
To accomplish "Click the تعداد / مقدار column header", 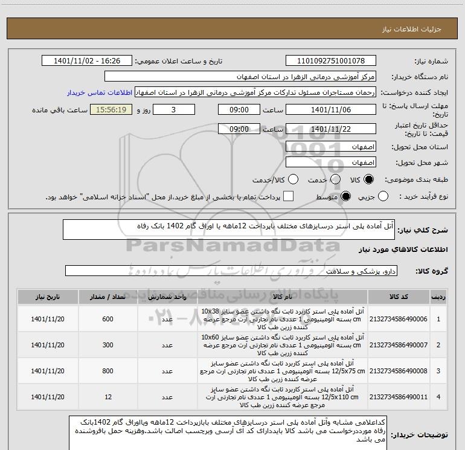I will pos(107,297).
